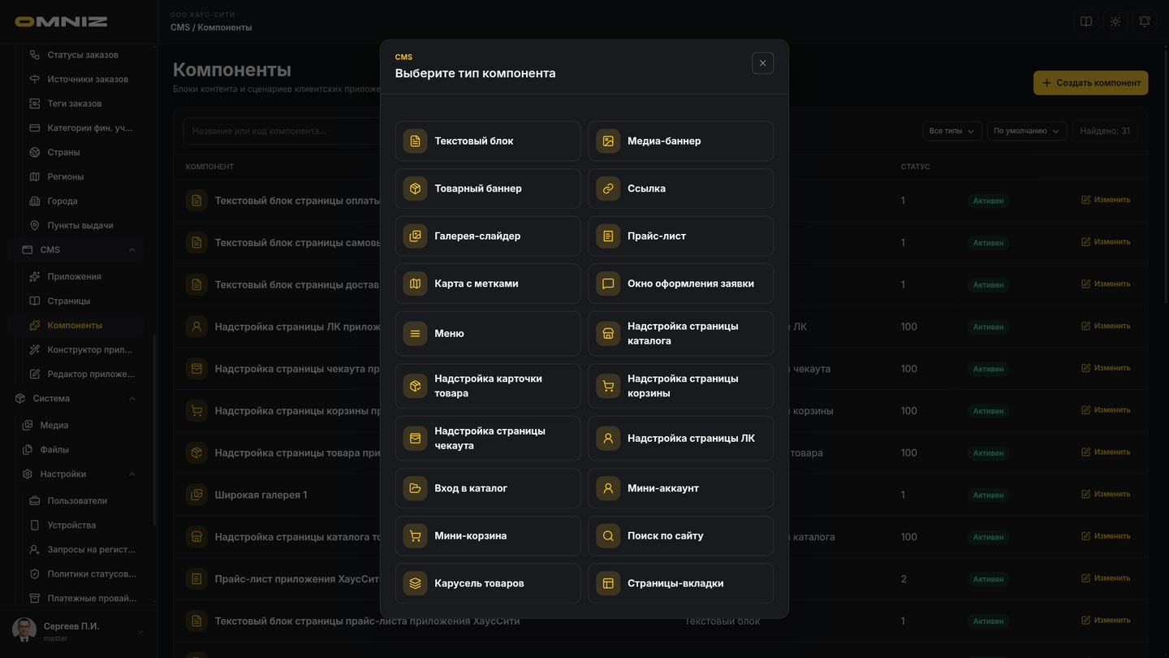
Task: Select the Меню hamburger icon in dialog
Action: pyautogui.click(x=415, y=334)
